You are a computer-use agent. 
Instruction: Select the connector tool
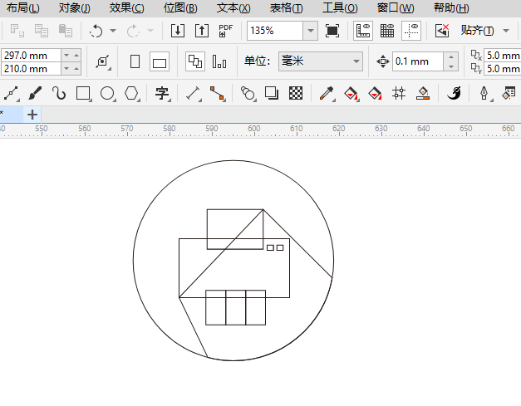coord(218,93)
